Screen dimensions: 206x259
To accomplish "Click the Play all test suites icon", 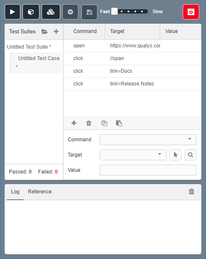I will point(51,12).
